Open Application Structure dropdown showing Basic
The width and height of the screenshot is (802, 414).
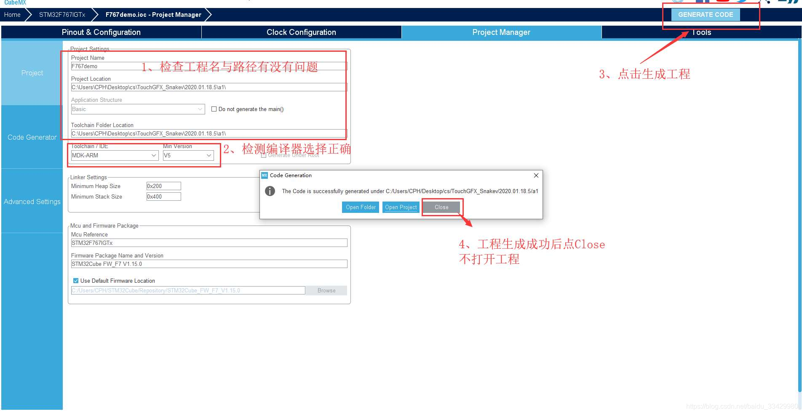[138, 109]
